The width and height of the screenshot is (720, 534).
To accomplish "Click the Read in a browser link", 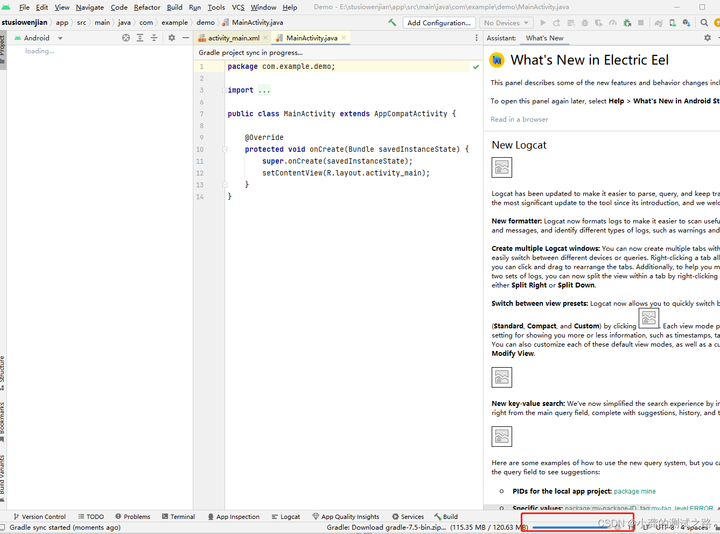I will (519, 120).
